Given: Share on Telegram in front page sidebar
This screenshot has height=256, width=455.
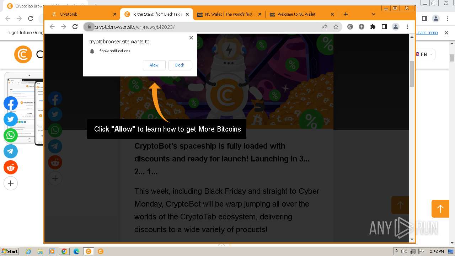Looking at the screenshot, I should tap(55, 146).
